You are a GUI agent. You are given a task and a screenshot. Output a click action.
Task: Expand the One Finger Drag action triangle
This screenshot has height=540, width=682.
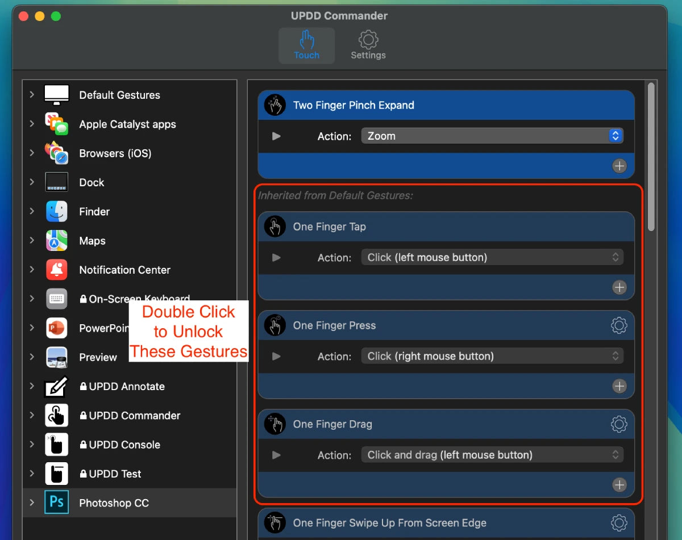point(276,455)
